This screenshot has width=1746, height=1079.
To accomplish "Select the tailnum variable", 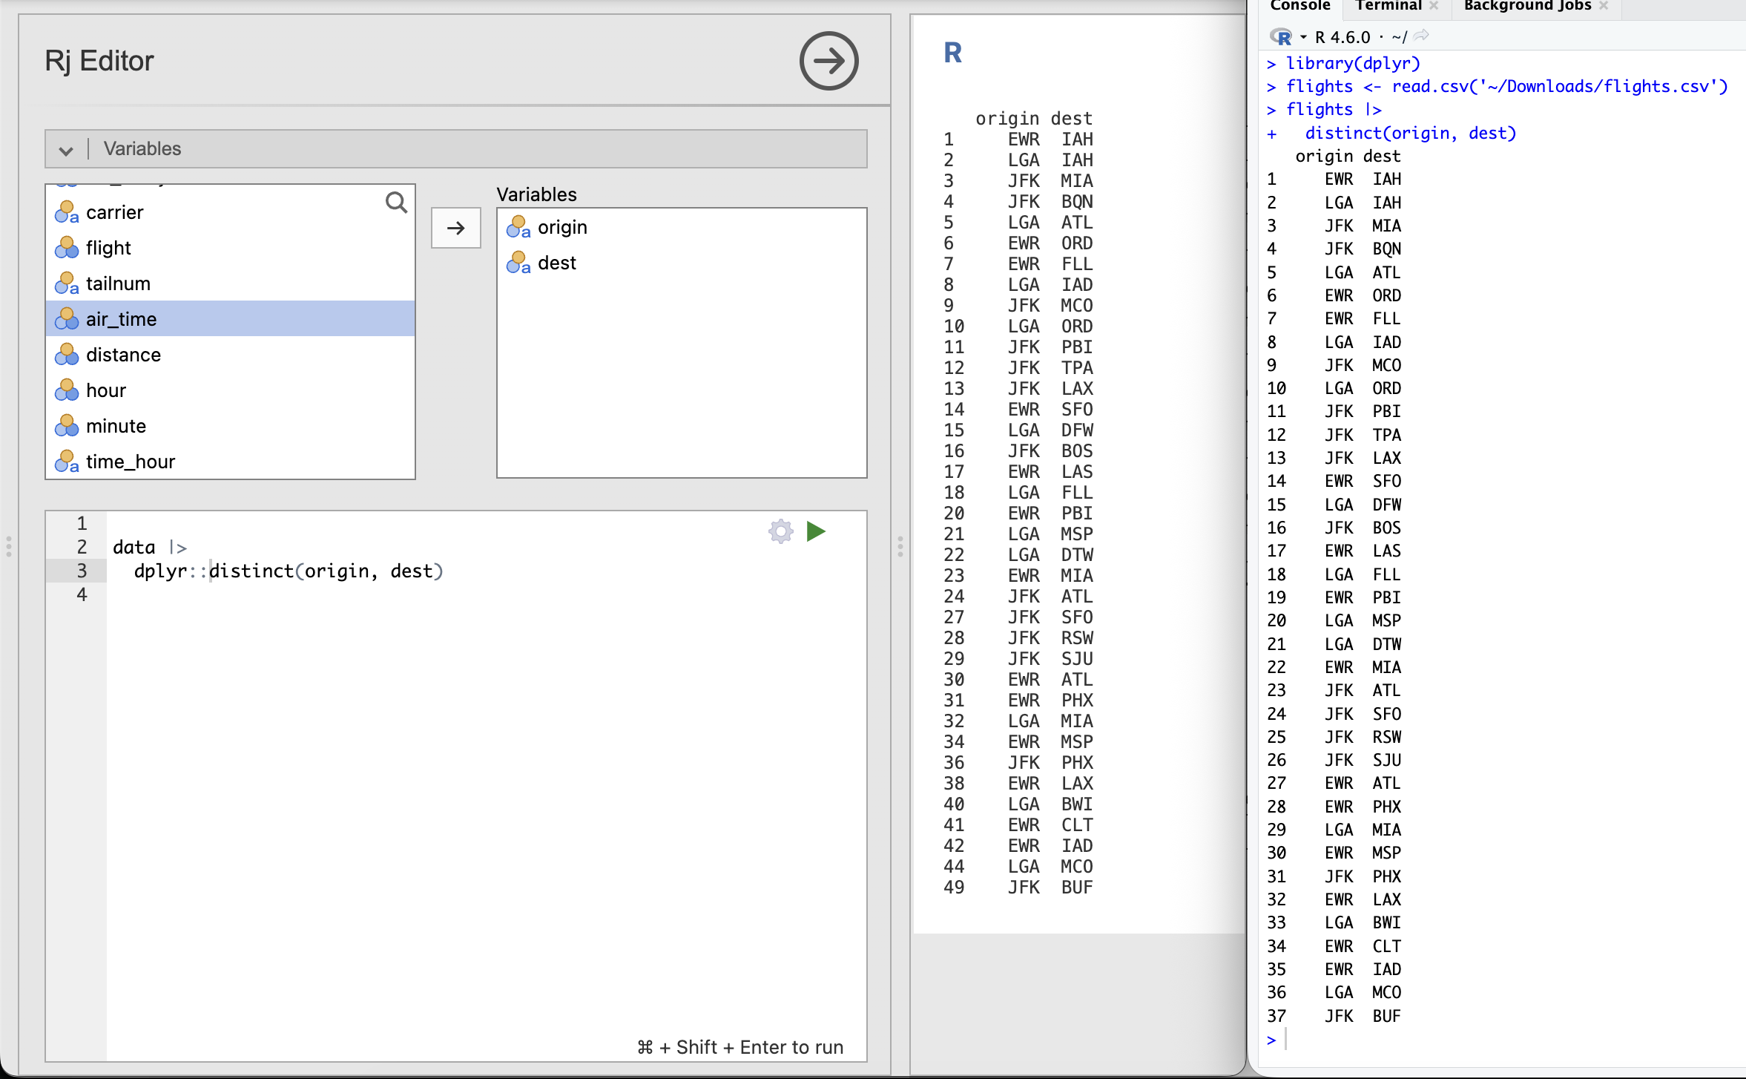I will pyautogui.click(x=230, y=283).
